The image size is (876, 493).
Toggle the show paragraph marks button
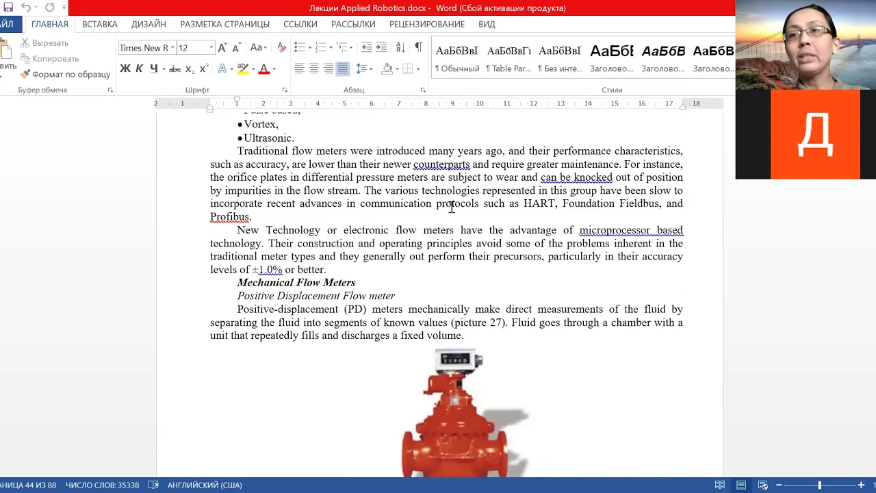(418, 47)
